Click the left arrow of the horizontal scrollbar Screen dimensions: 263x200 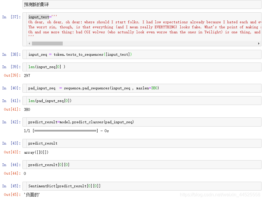[29, 43]
